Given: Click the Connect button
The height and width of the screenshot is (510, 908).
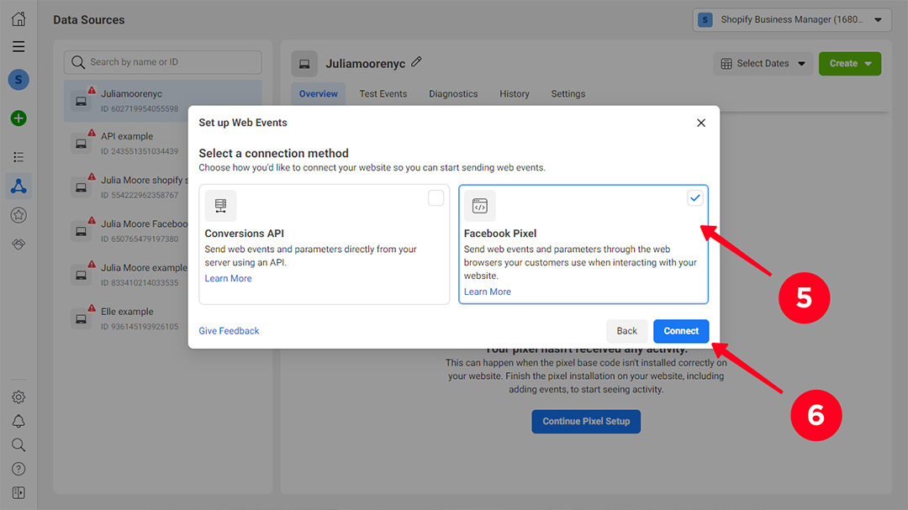Looking at the screenshot, I should point(681,331).
